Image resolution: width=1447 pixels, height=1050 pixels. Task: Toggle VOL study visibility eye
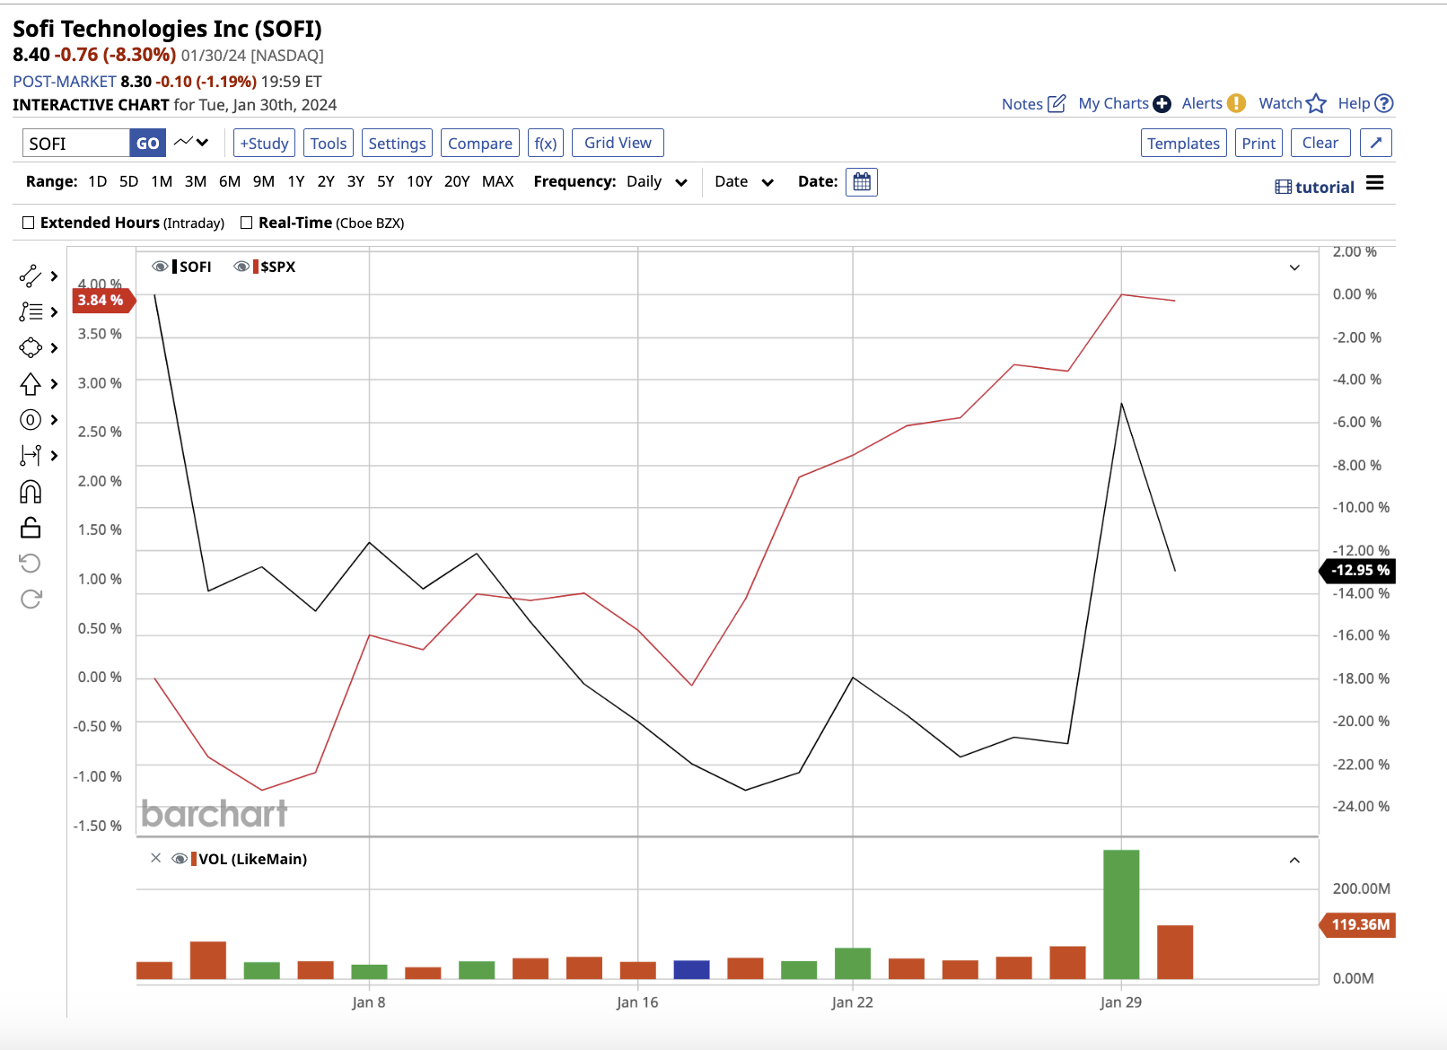click(180, 859)
